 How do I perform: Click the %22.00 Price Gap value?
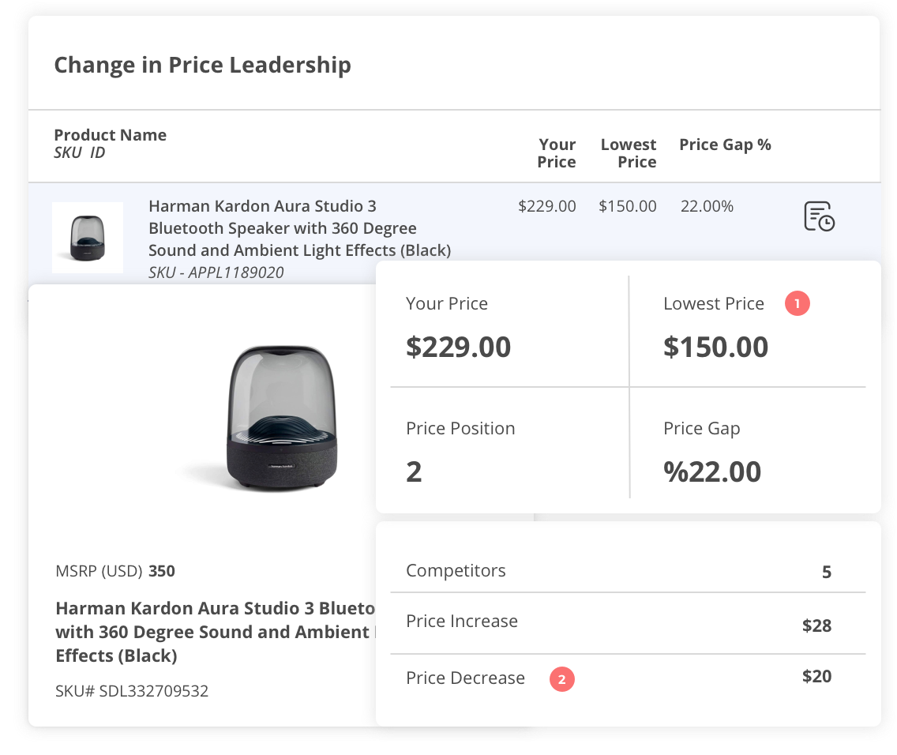tap(712, 472)
